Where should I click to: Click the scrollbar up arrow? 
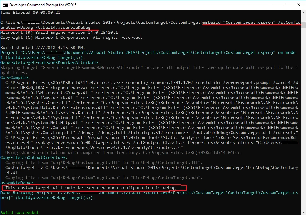click(303, 13)
